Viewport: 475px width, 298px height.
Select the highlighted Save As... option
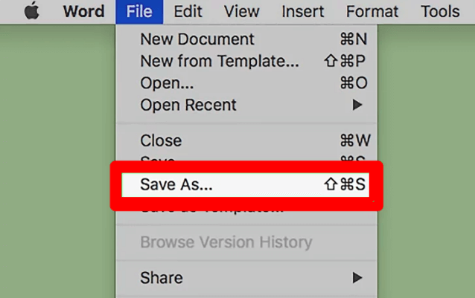tap(176, 185)
